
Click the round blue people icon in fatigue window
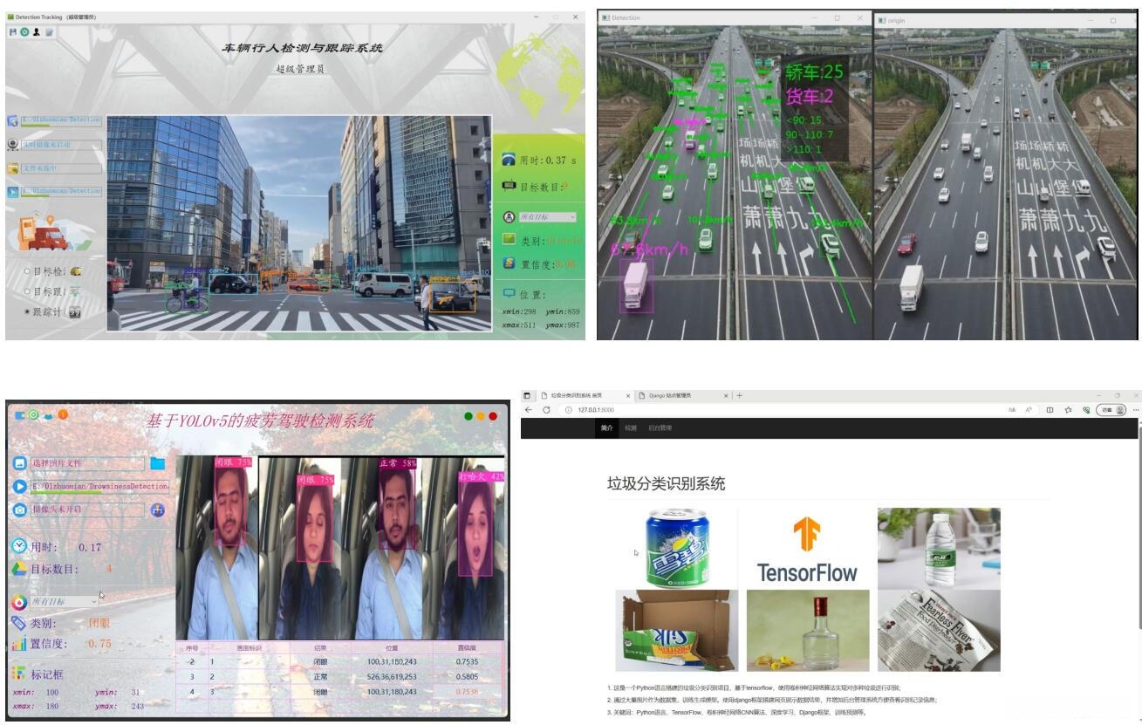[x=157, y=510]
